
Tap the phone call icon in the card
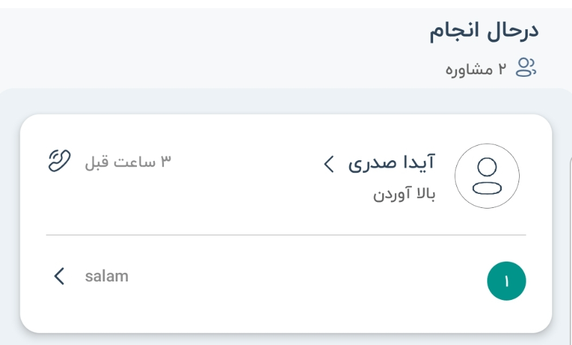60,160
